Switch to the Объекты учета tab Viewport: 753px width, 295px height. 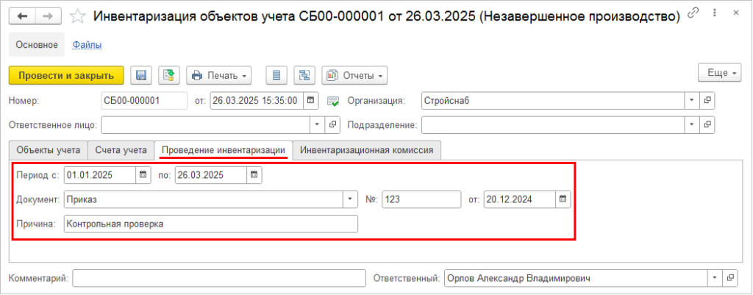point(48,150)
